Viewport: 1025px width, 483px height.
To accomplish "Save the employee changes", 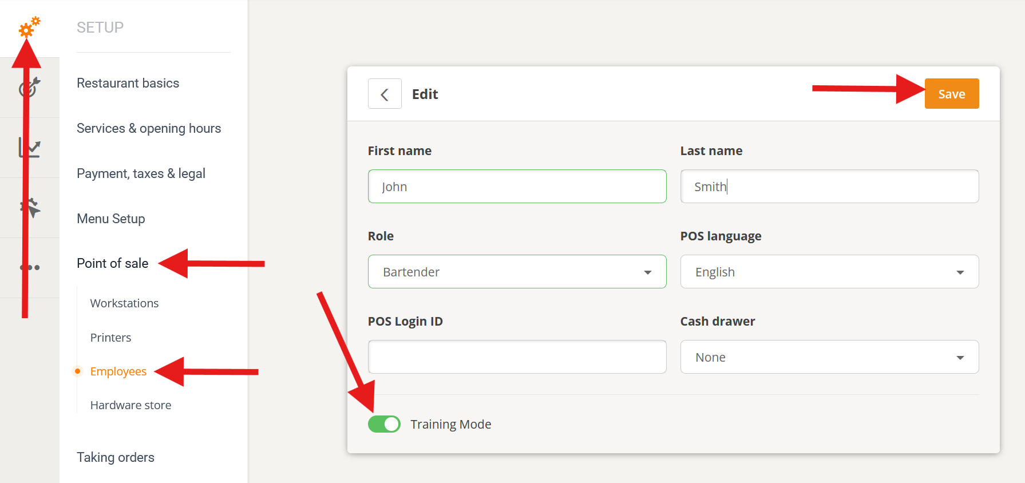I will [952, 94].
